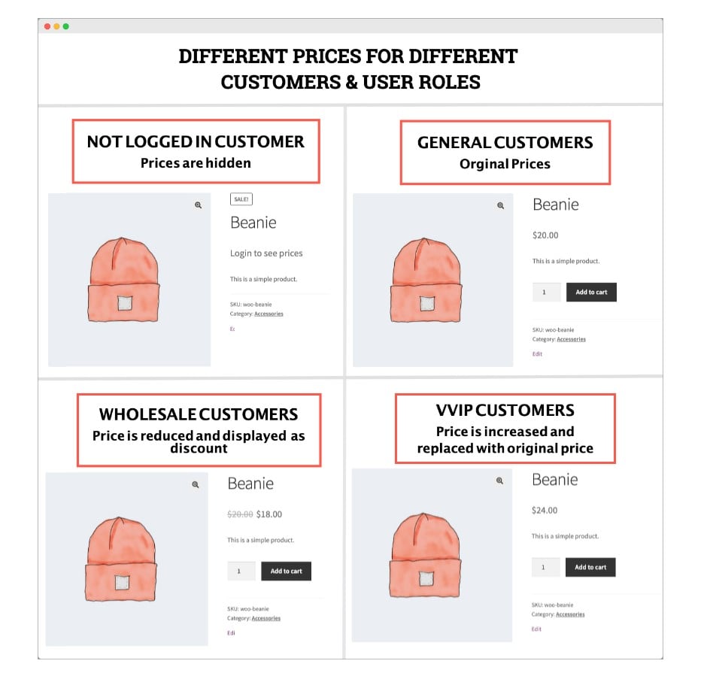Add the $18.00 discounted Beanie to cart
This screenshot has height=679, width=710.
[x=286, y=571]
